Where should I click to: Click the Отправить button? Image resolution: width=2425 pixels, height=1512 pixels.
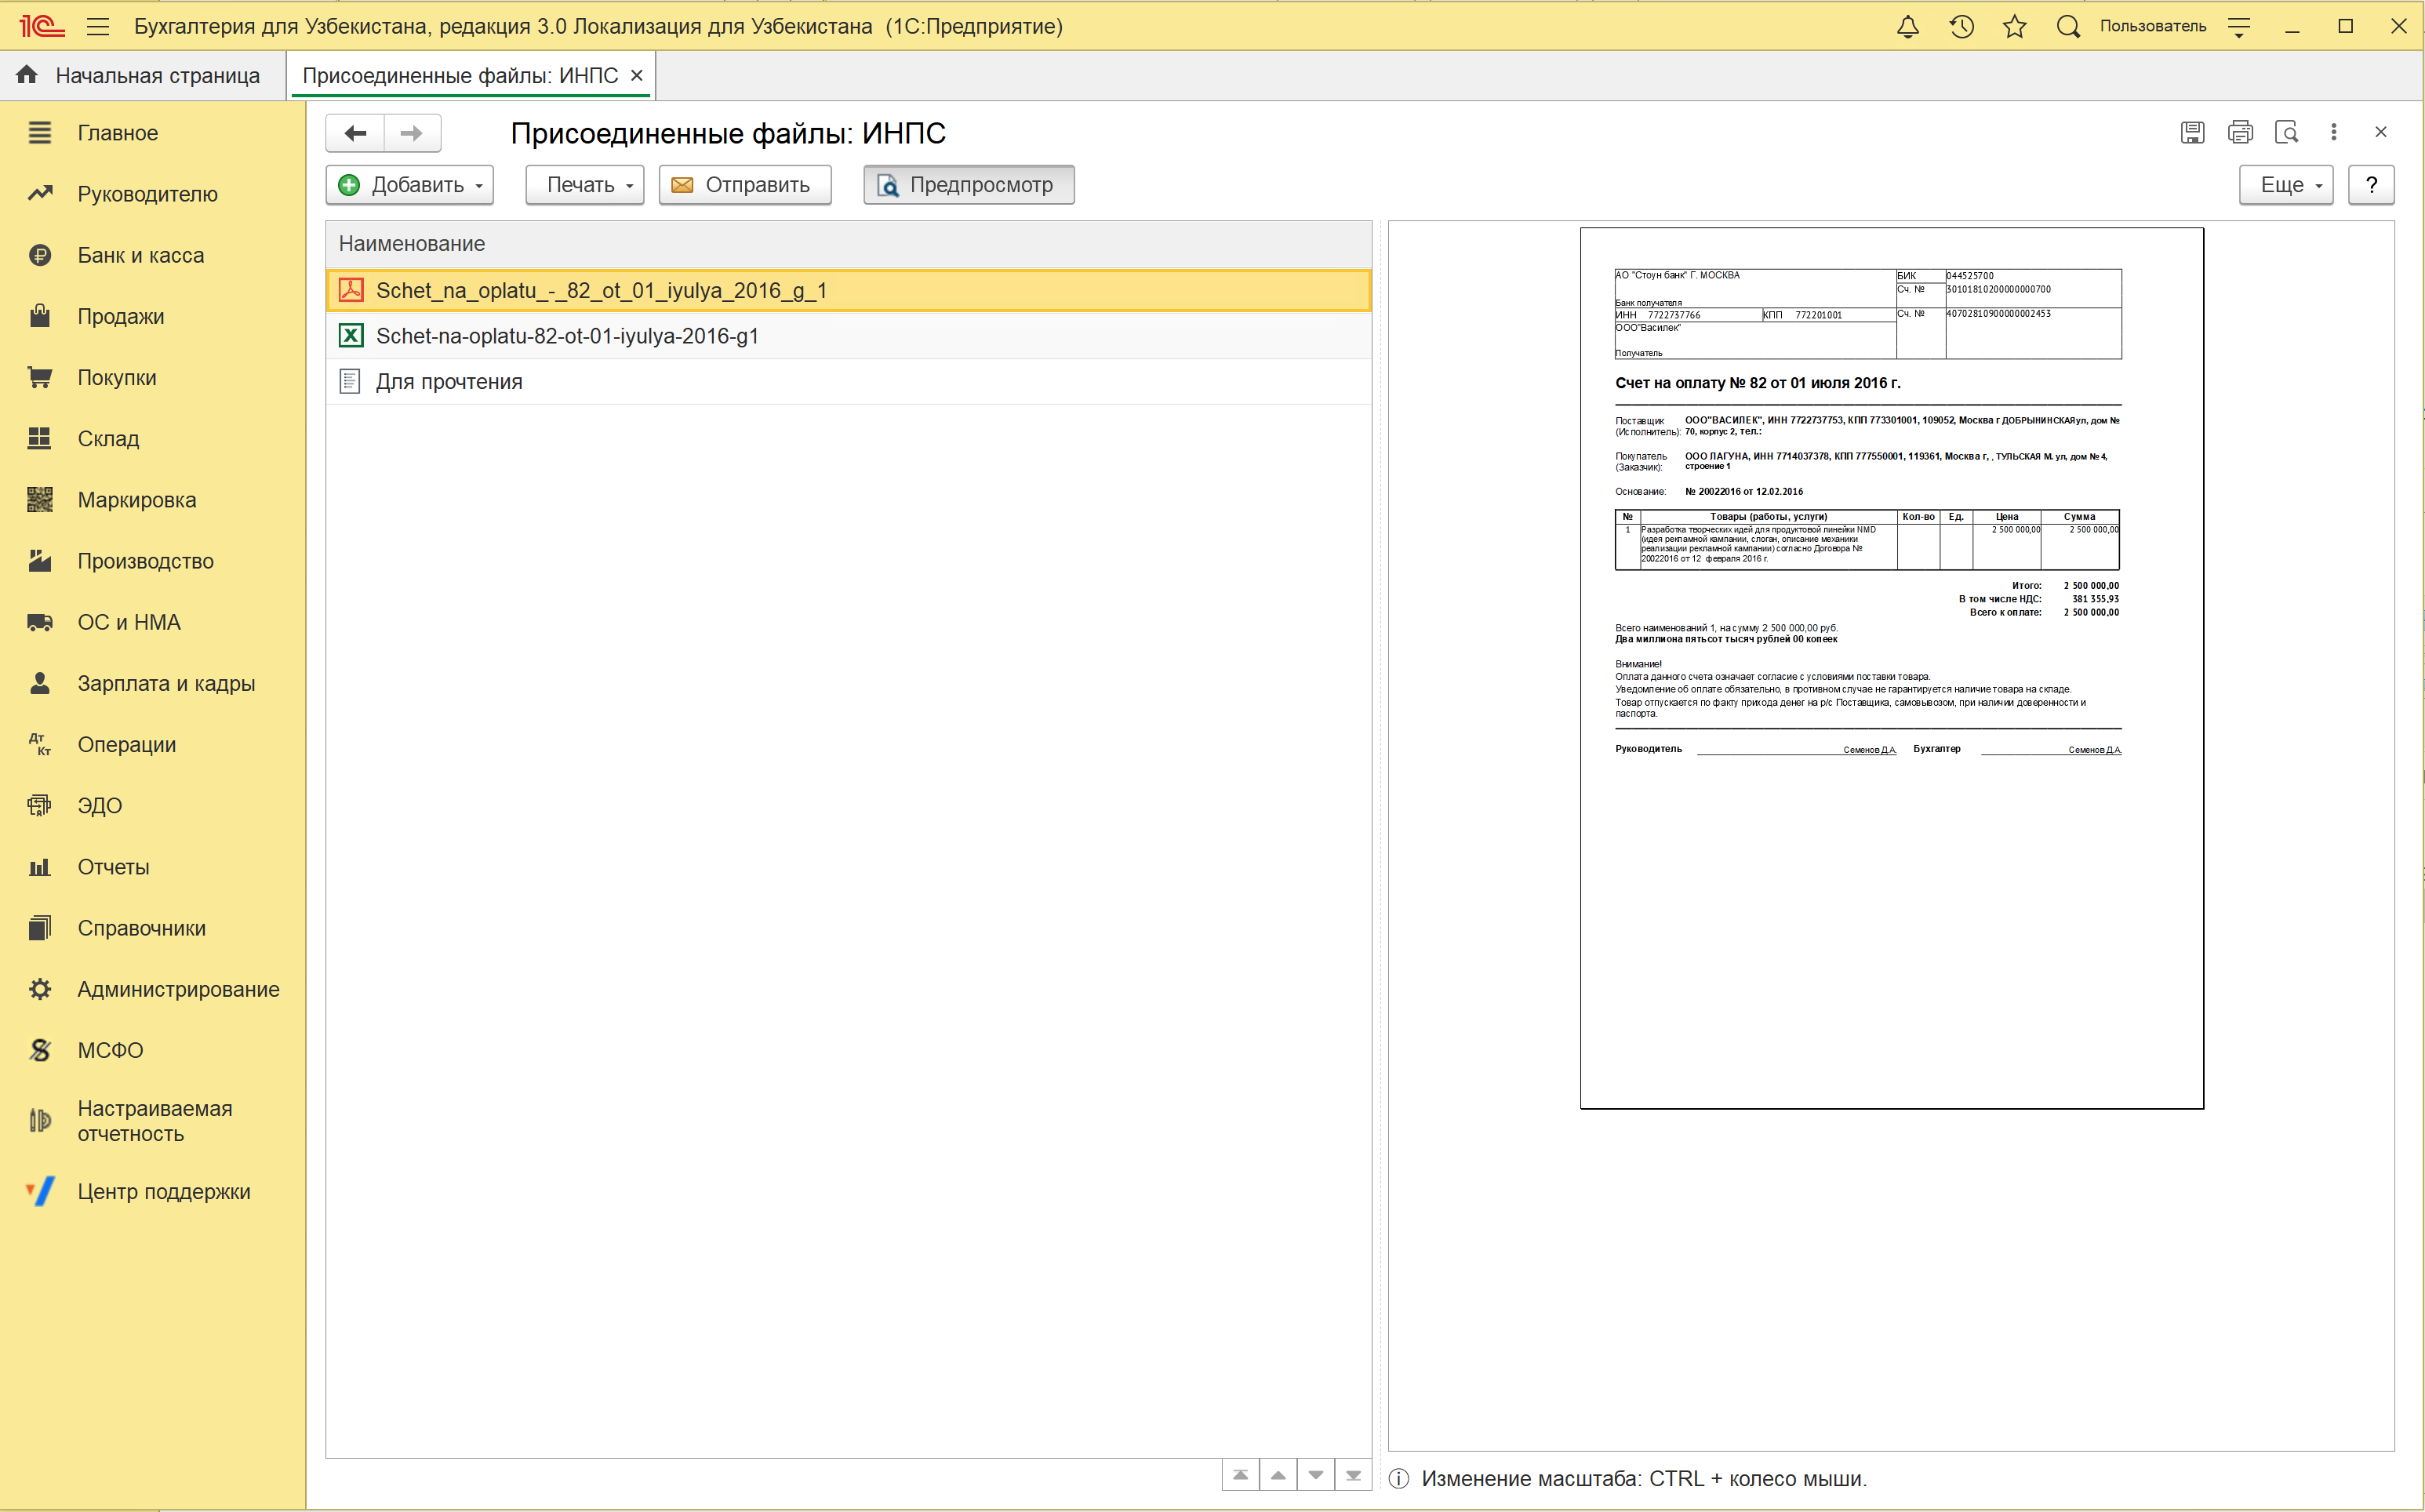pos(745,185)
